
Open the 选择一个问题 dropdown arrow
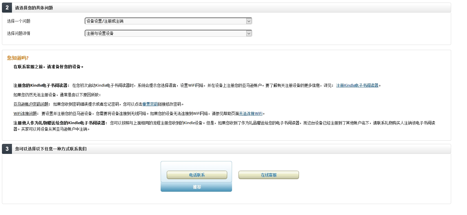pyautogui.click(x=249, y=21)
